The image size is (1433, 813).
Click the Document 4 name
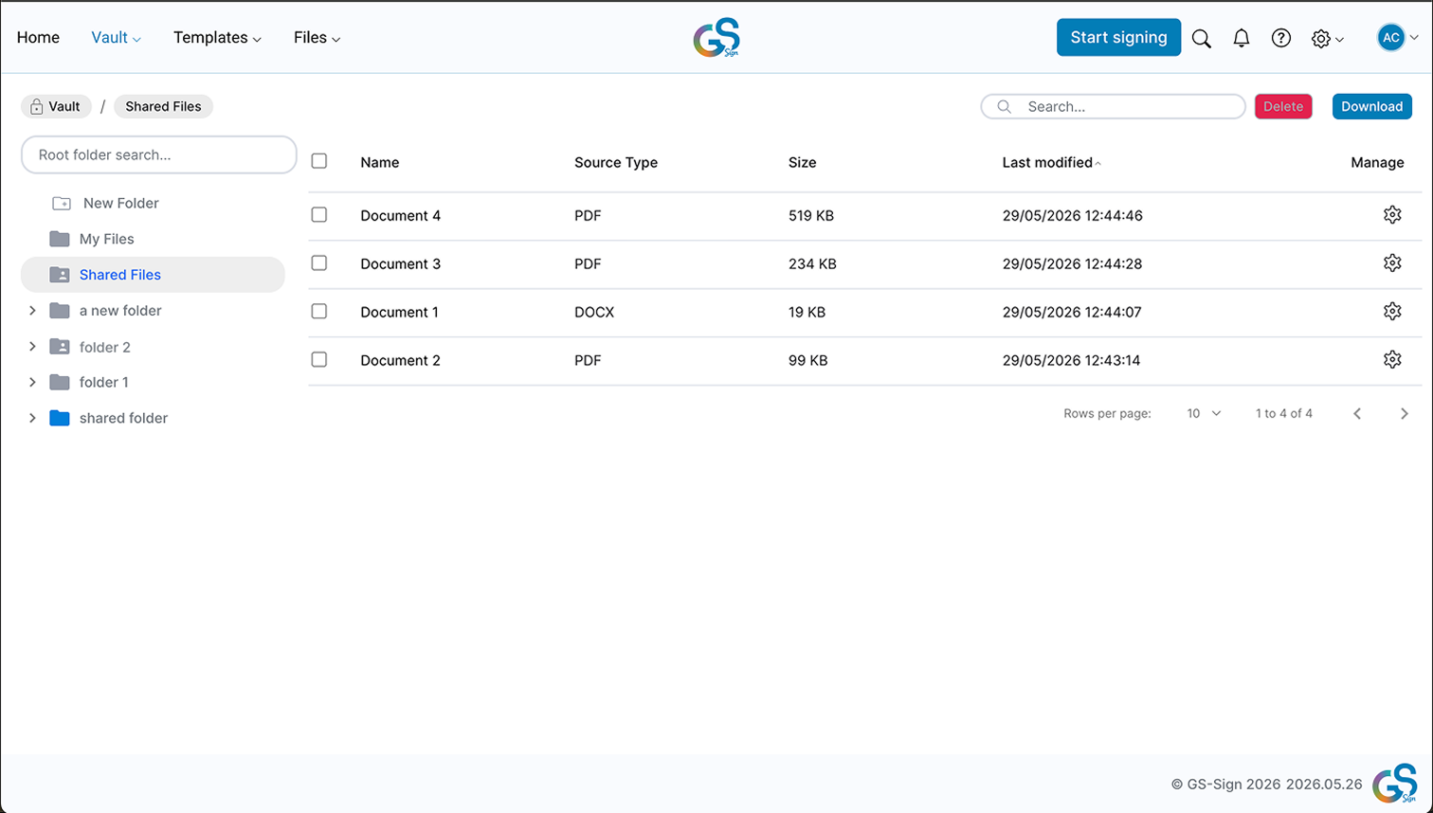[x=400, y=215]
